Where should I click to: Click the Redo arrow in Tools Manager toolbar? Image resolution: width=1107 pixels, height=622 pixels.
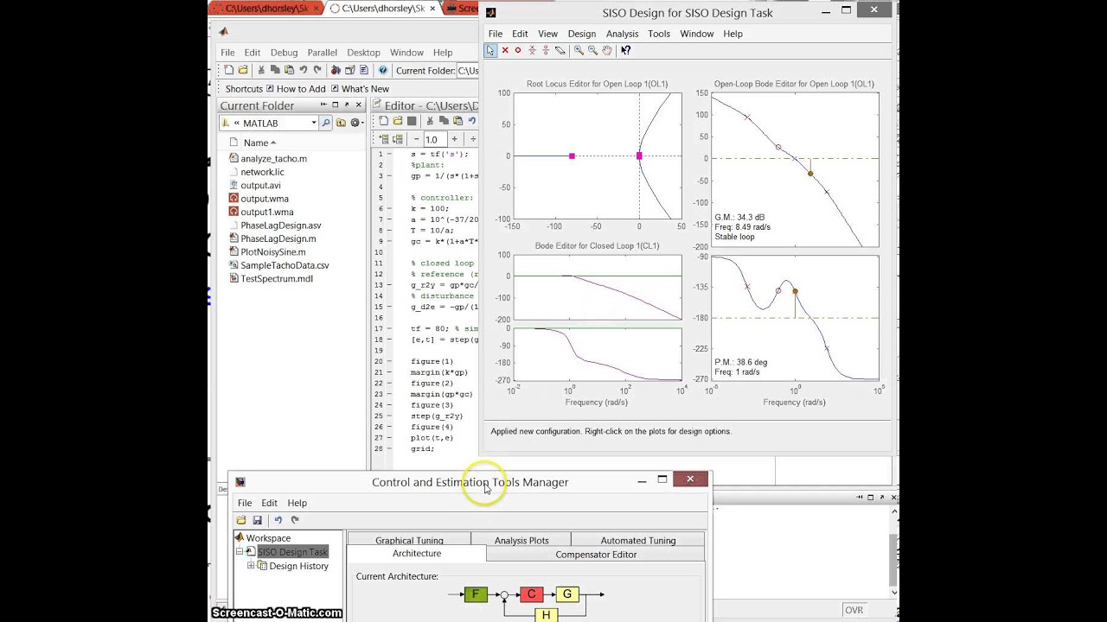pos(295,520)
